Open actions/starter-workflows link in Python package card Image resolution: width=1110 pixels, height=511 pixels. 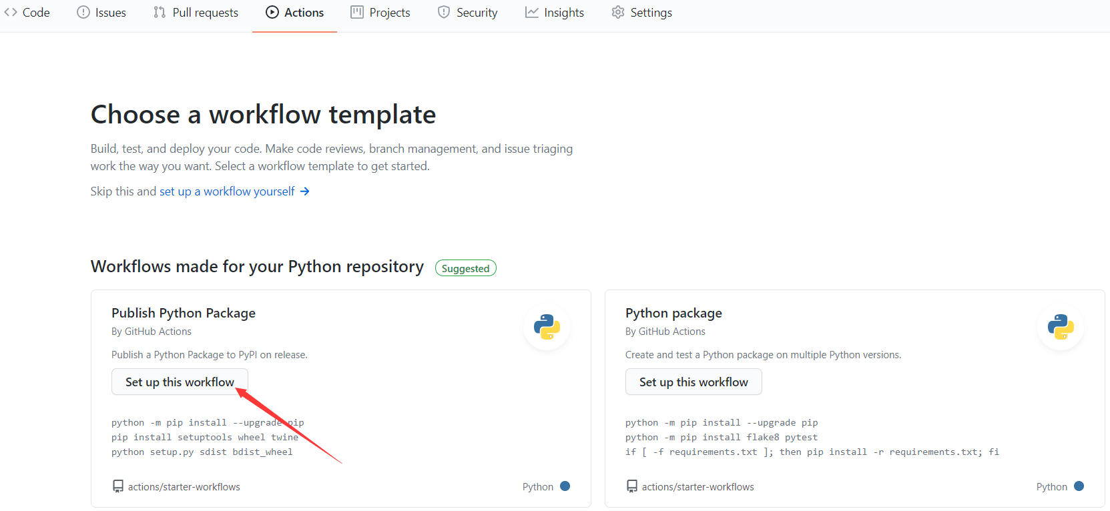(x=698, y=487)
